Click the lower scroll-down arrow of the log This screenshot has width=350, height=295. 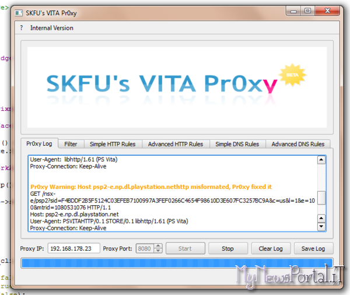click(321, 226)
